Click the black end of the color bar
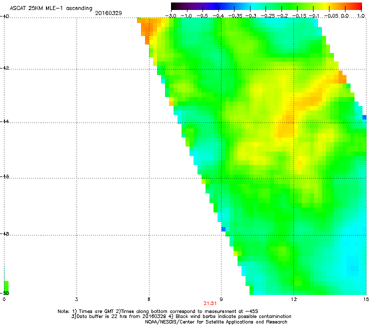Image resolution: width=370 pixels, height=325 pixels. click(173, 6)
